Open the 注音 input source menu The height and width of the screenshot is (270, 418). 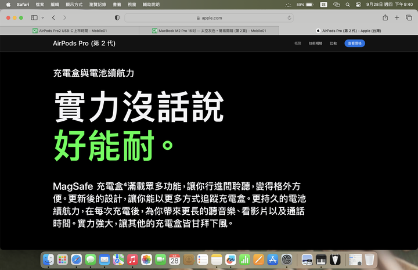[323, 5]
